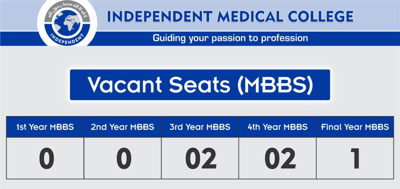Click the word MEDICAL in the header

coord(250,17)
